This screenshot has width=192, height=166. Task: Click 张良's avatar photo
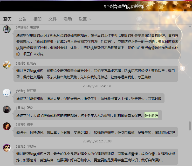click(x=7, y=109)
